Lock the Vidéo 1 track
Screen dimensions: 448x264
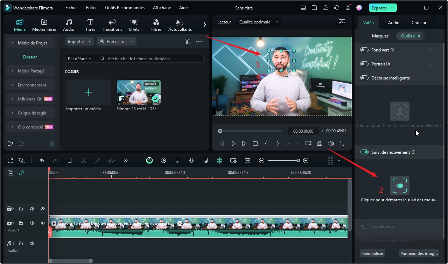tap(21, 223)
